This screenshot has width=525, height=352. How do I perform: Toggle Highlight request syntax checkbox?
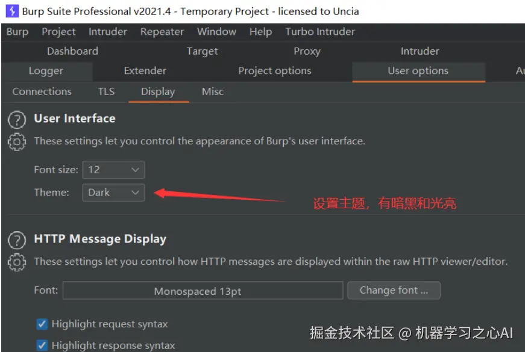click(42, 324)
